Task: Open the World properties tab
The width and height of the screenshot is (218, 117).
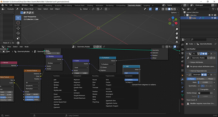Action: (x=182, y=65)
